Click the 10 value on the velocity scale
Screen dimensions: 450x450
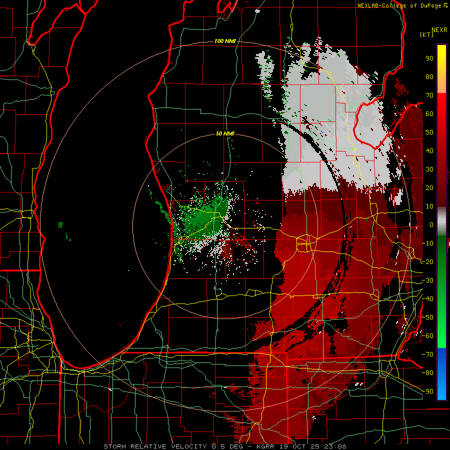[429, 206]
